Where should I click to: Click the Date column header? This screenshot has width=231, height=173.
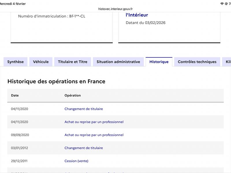tap(15, 95)
